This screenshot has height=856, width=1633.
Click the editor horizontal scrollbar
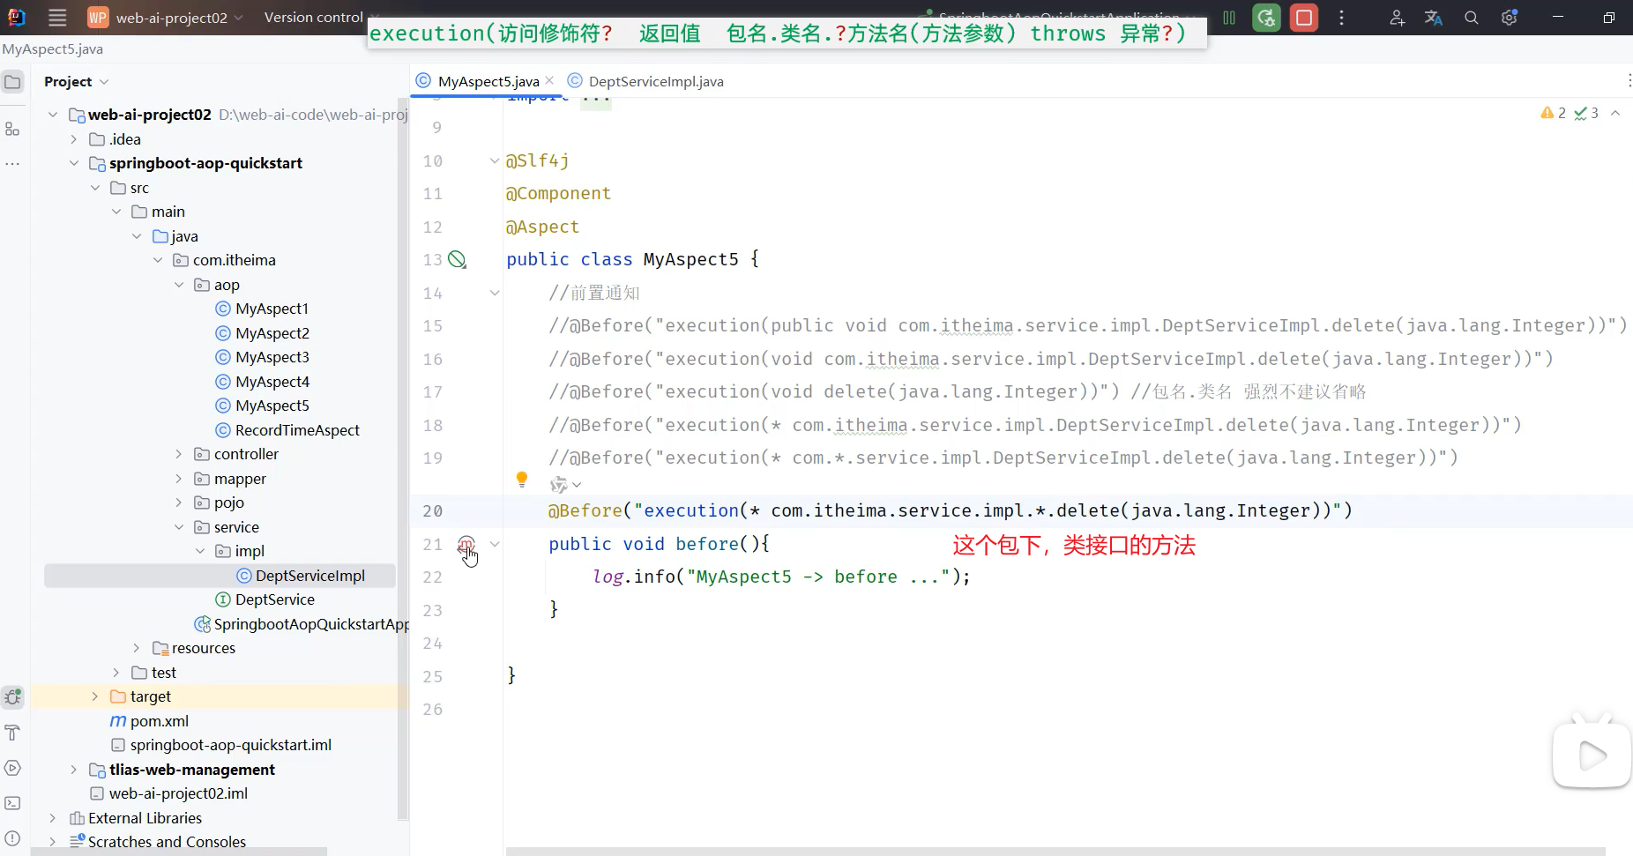[x=1055, y=851]
